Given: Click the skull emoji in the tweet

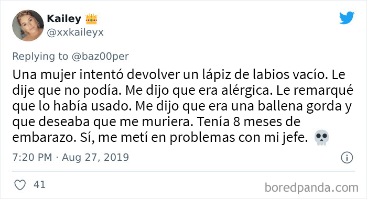Looking at the screenshot, I should pos(321,138).
